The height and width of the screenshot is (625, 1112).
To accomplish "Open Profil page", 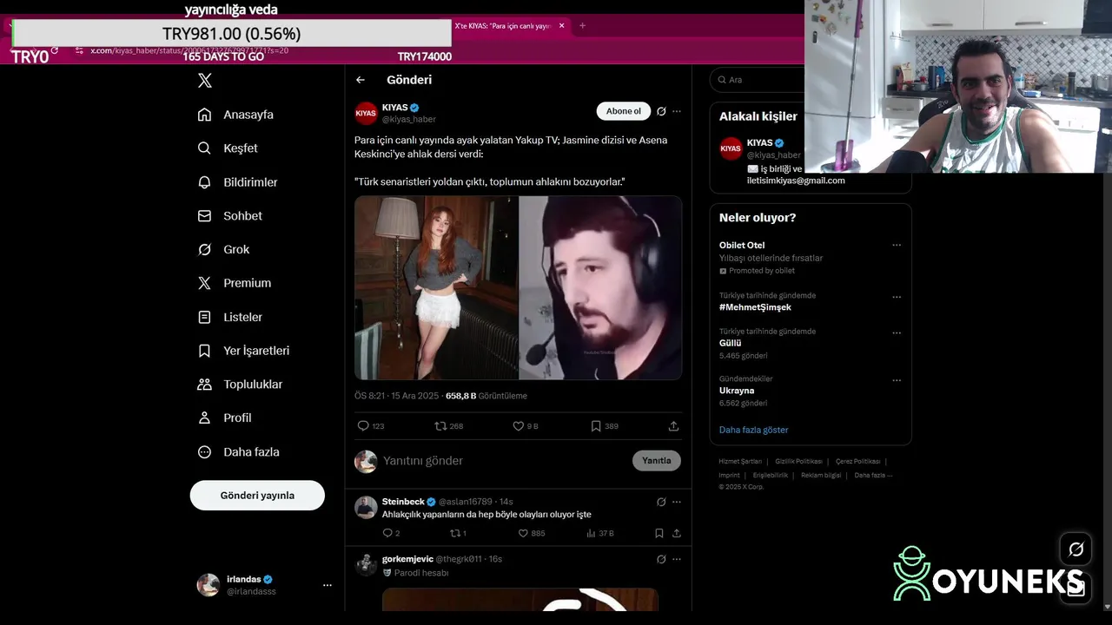I will (x=224, y=418).
